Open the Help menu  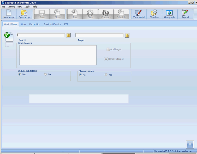pos(35,7)
